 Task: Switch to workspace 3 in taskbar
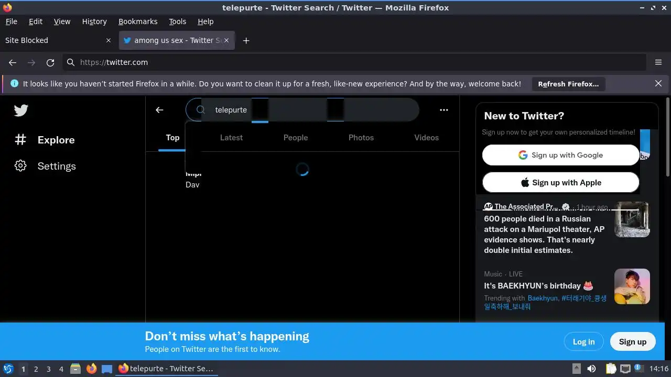48,369
